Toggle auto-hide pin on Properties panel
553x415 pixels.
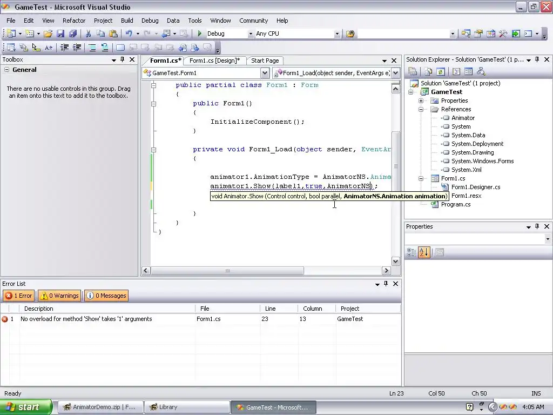pyautogui.click(x=537, y=226)
